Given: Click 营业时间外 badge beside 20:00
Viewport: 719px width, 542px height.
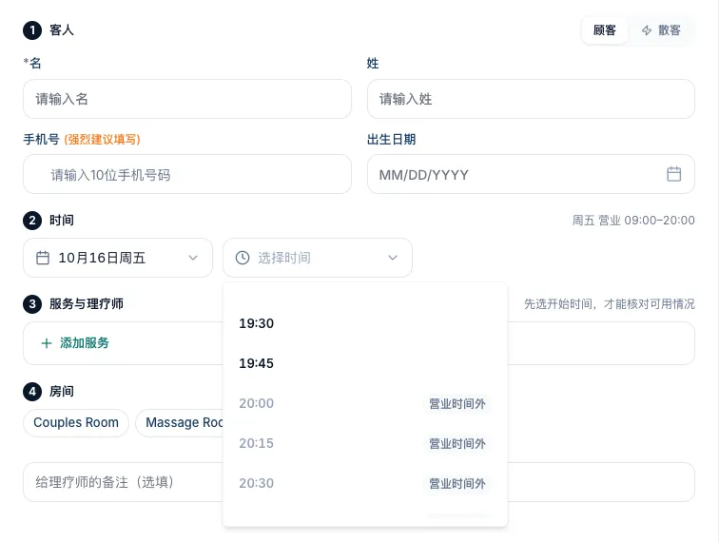Looking at the screenshot, I should point(457,403).
